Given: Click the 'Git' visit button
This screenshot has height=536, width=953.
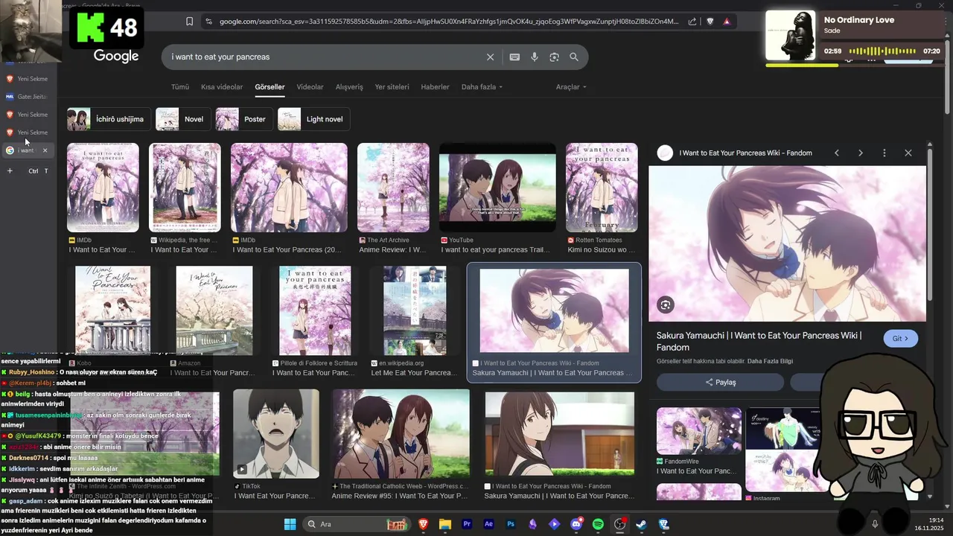Looking at the screenshot, I should click(x=901, y=338).
